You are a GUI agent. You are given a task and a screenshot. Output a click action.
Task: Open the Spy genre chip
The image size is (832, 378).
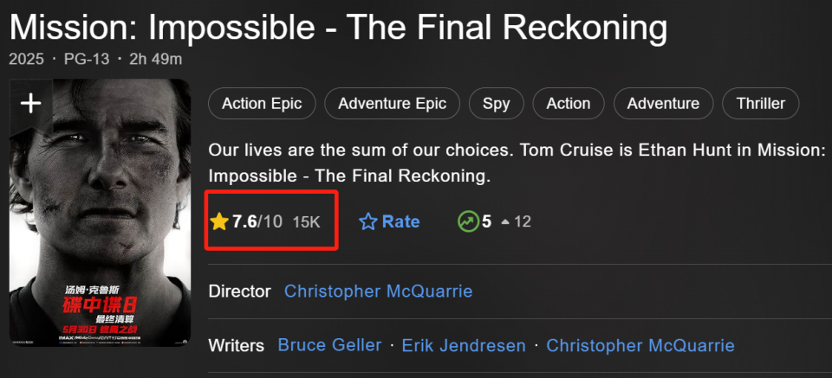click(x=496, y=104)
